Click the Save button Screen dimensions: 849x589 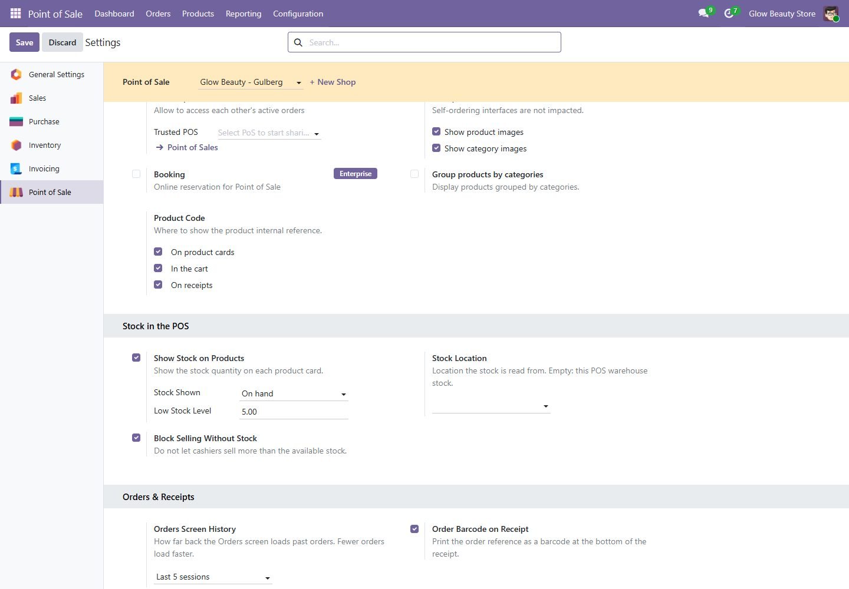tap(24, 42)
